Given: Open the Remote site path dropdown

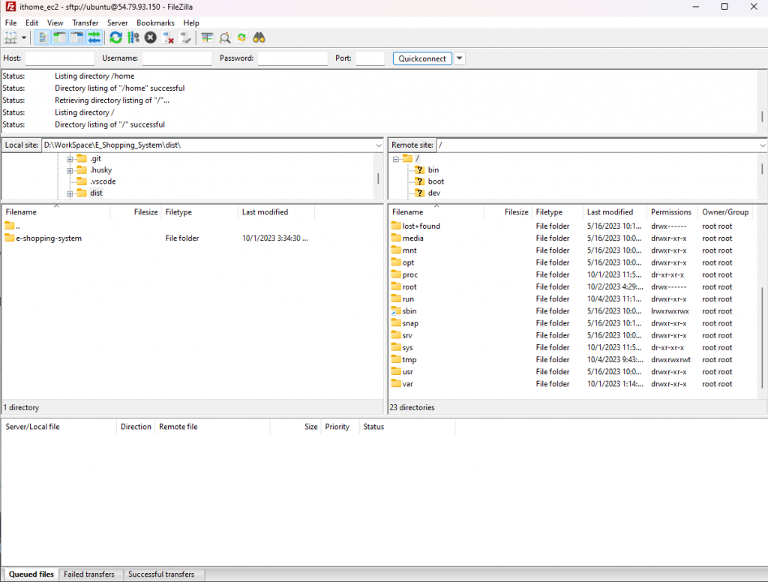Looking at the screenshot, I should point(762,145).
